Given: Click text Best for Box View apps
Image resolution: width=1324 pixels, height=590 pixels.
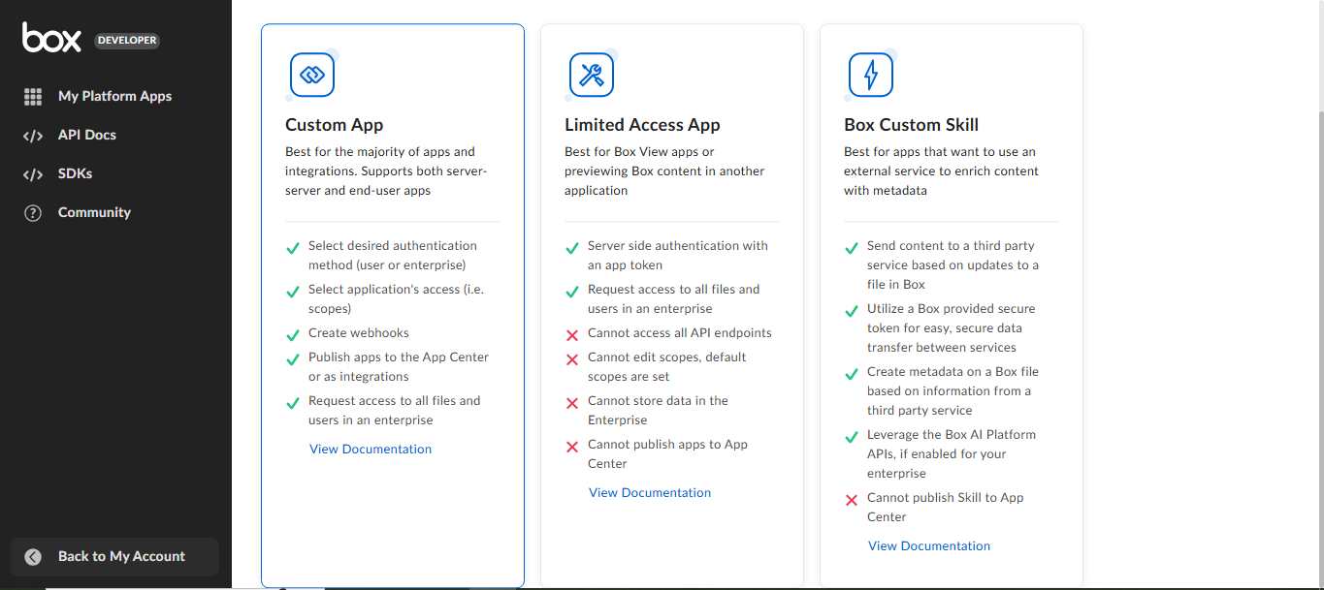Looking at the screenshot, I should click(x=664, y=171).
